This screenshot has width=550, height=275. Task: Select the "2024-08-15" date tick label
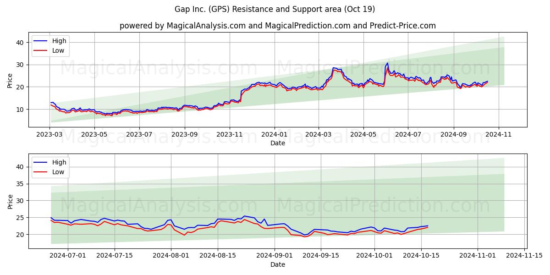[x=217, y=256]
